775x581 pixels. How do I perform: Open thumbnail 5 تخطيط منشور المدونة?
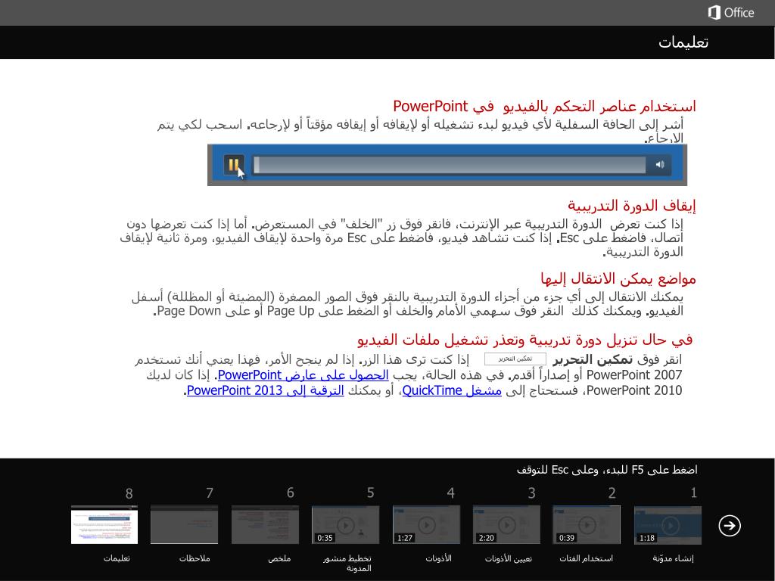point(345,525)
